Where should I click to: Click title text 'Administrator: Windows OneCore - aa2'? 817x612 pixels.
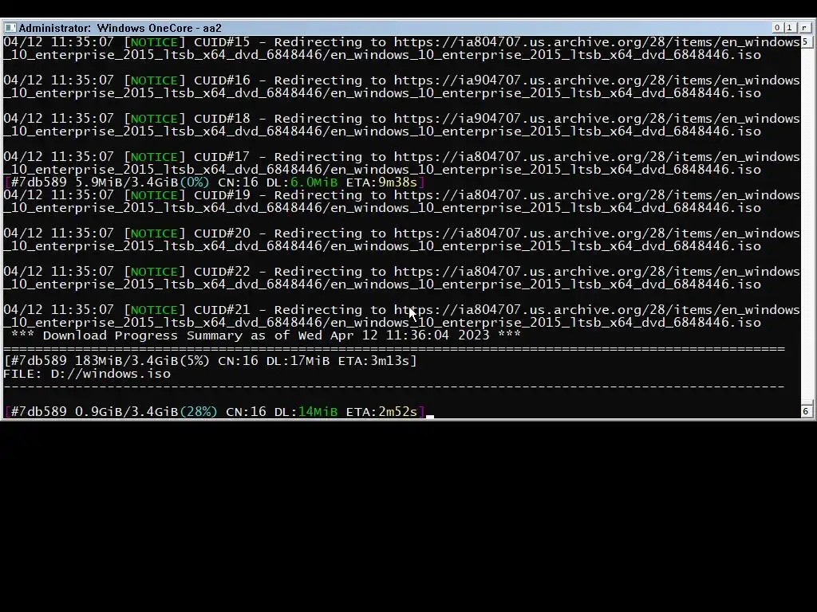coord(120,28)
